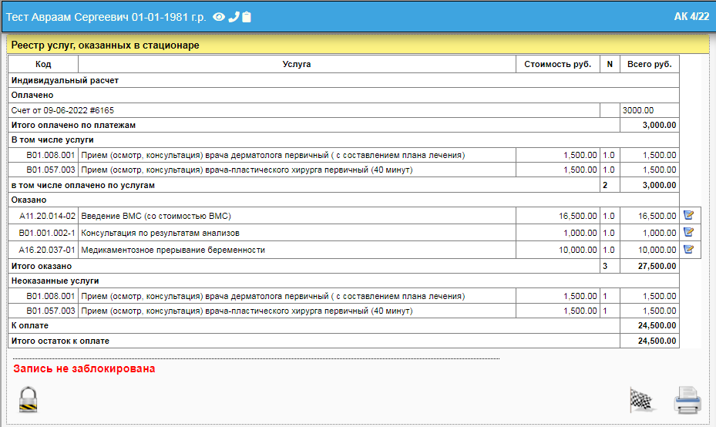Edit the Медикаментозное прерывание беременности row

click(x=688, y=250)
